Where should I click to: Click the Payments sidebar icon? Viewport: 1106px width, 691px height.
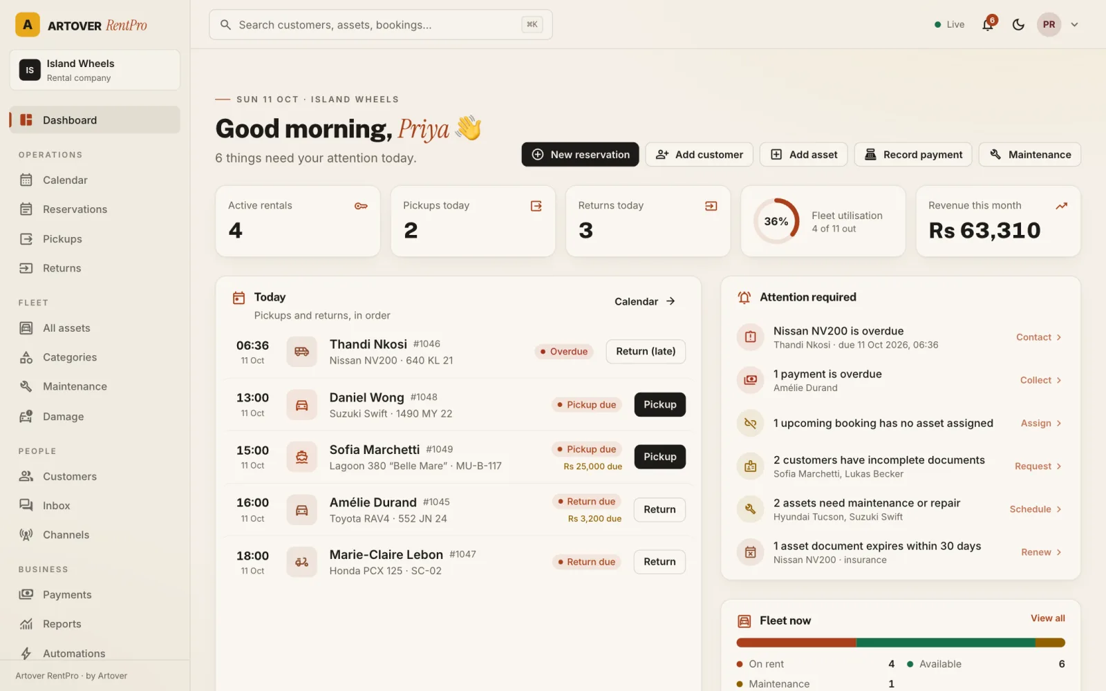26,594
